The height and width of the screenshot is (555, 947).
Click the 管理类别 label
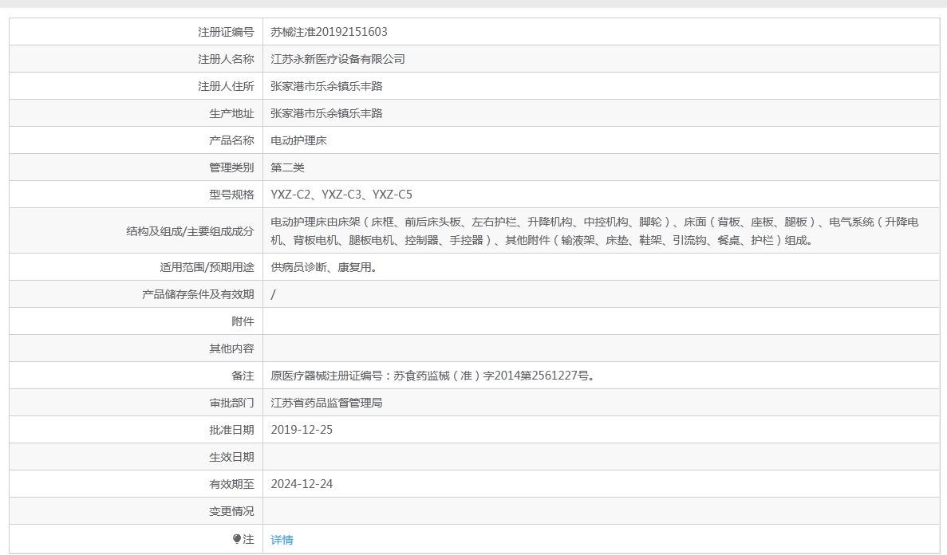[x=231, y=168]
